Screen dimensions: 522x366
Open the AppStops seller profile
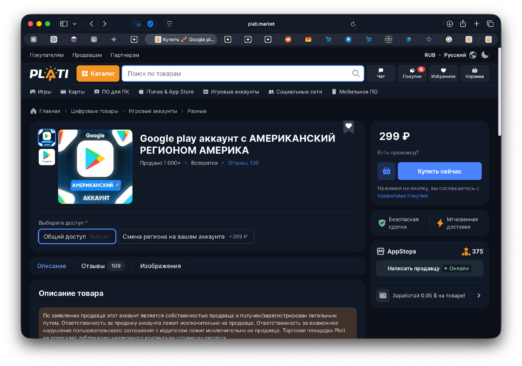pyautogui.click(x=402, y=251)
